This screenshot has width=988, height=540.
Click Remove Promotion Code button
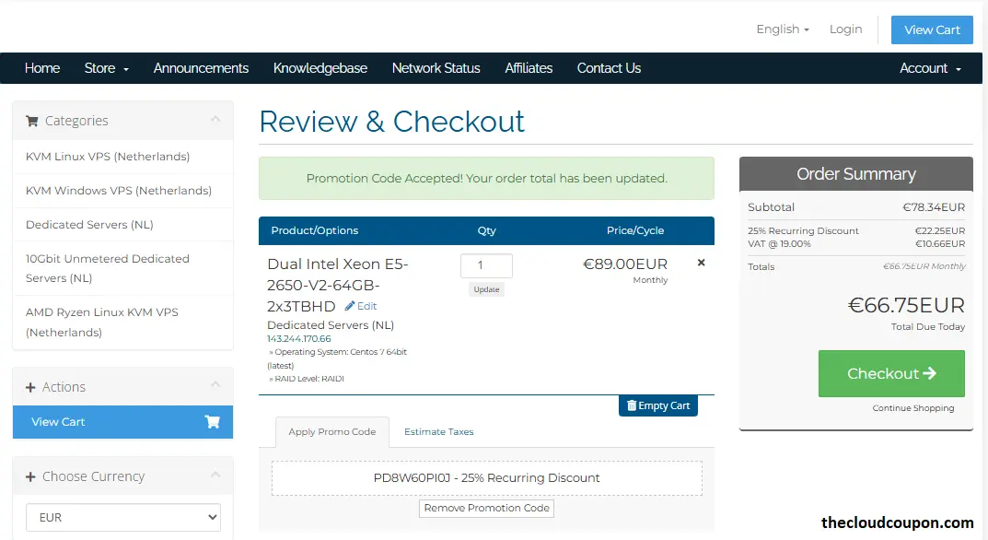487,508
